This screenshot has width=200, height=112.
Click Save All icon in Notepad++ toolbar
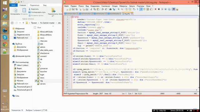pyautogui.click(x=77, y=9)
